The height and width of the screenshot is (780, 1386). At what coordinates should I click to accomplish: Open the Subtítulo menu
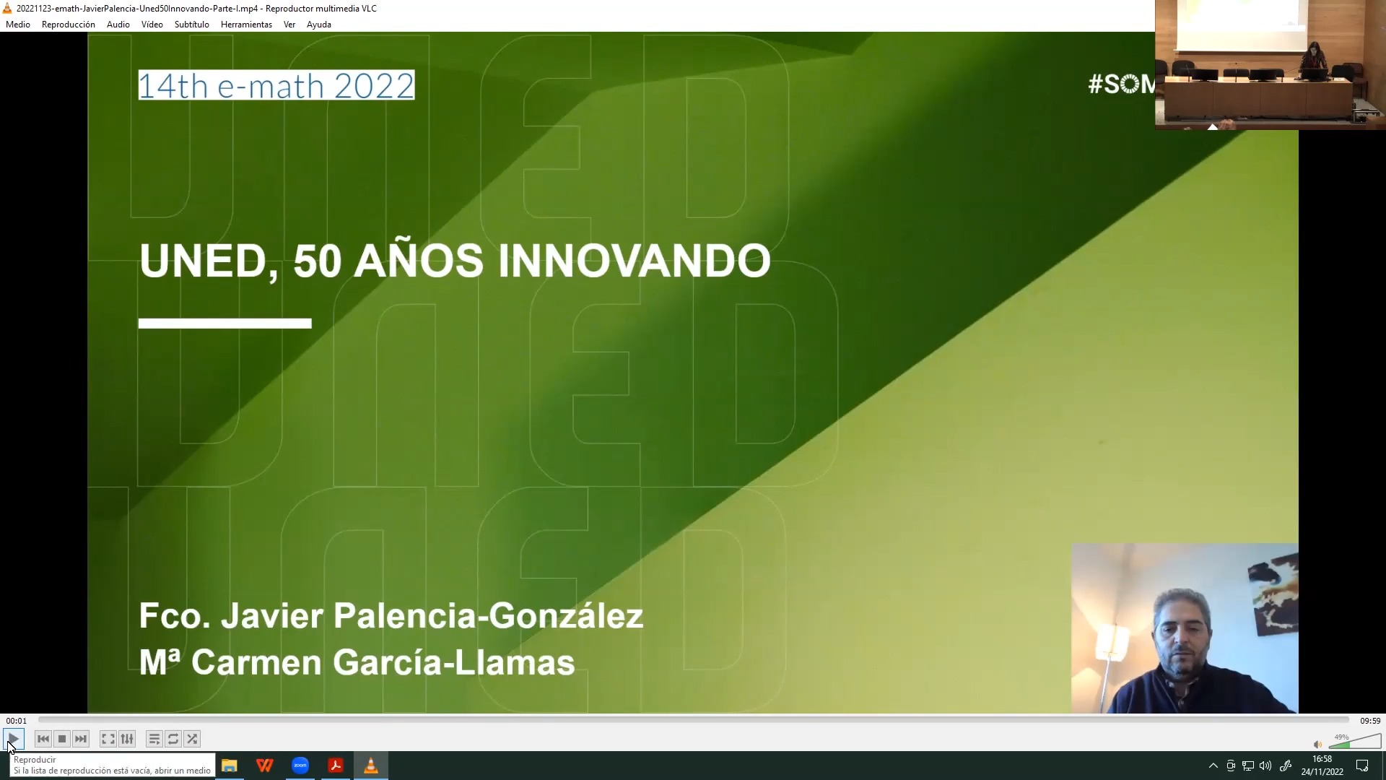pyautogui.click(x=192, y=25)
